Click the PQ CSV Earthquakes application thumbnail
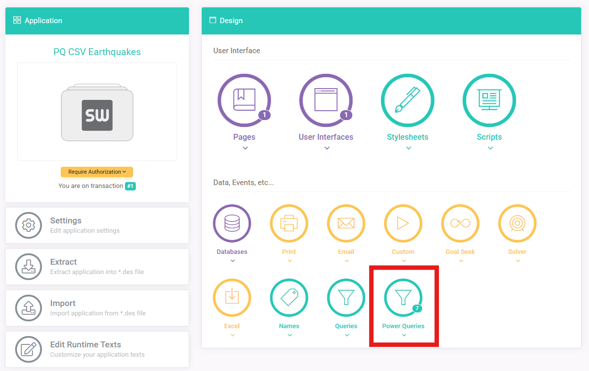 pos(97,112)
